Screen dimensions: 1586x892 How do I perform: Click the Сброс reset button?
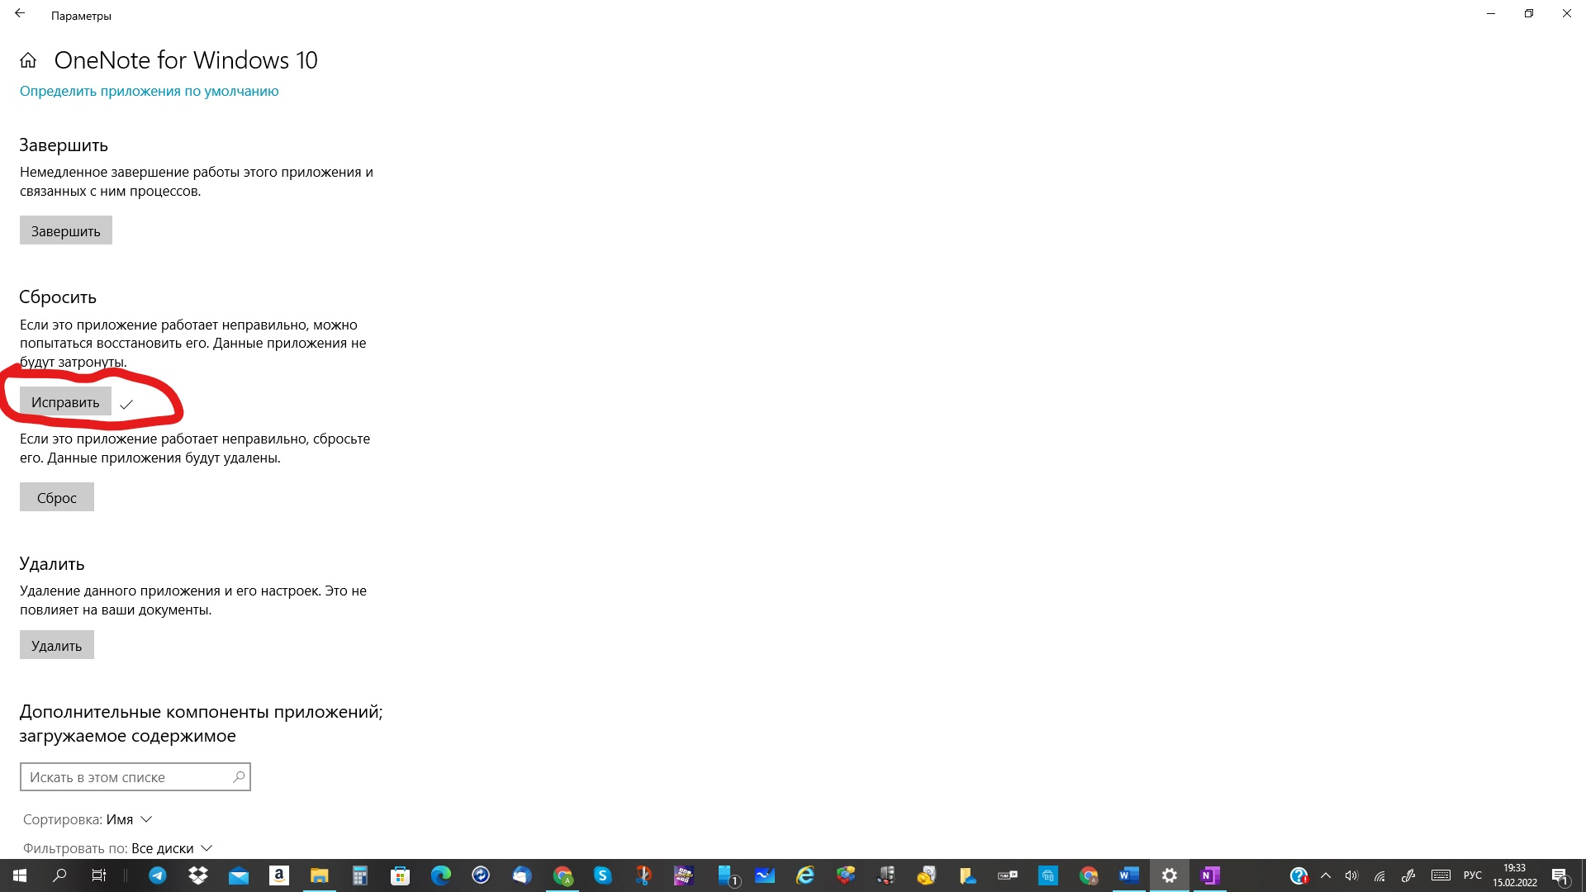coord(57,498)
